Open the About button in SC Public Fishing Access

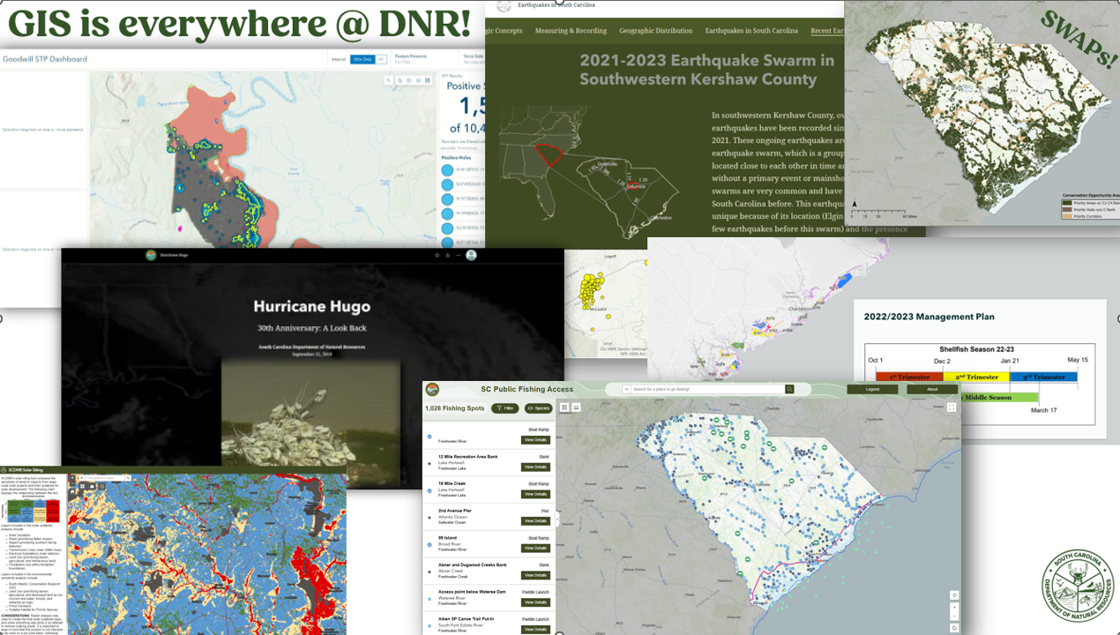932,388
